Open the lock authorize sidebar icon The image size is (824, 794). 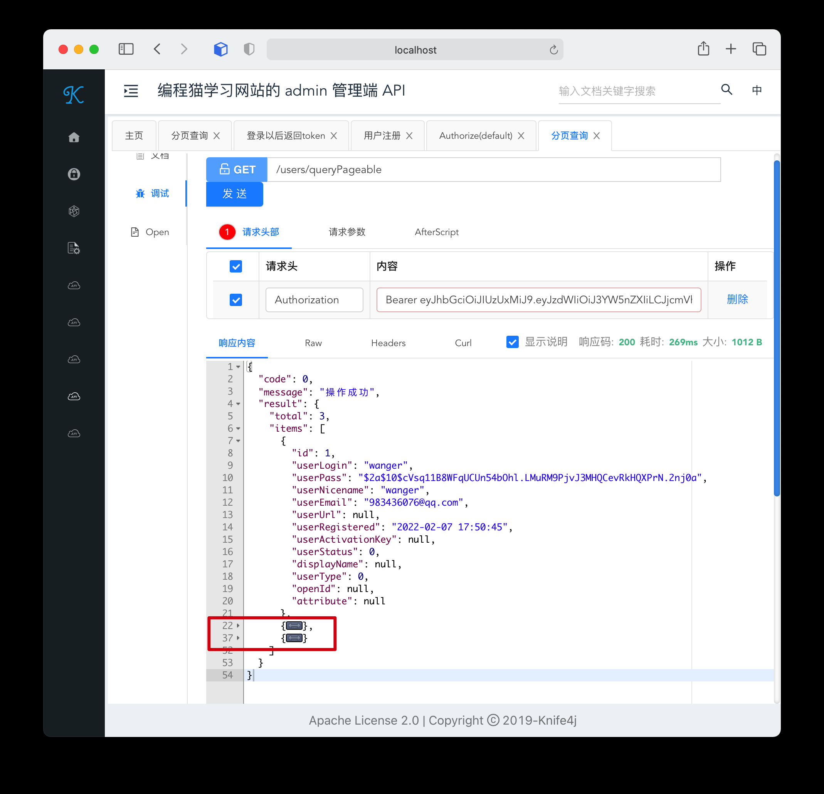point(74,174)
